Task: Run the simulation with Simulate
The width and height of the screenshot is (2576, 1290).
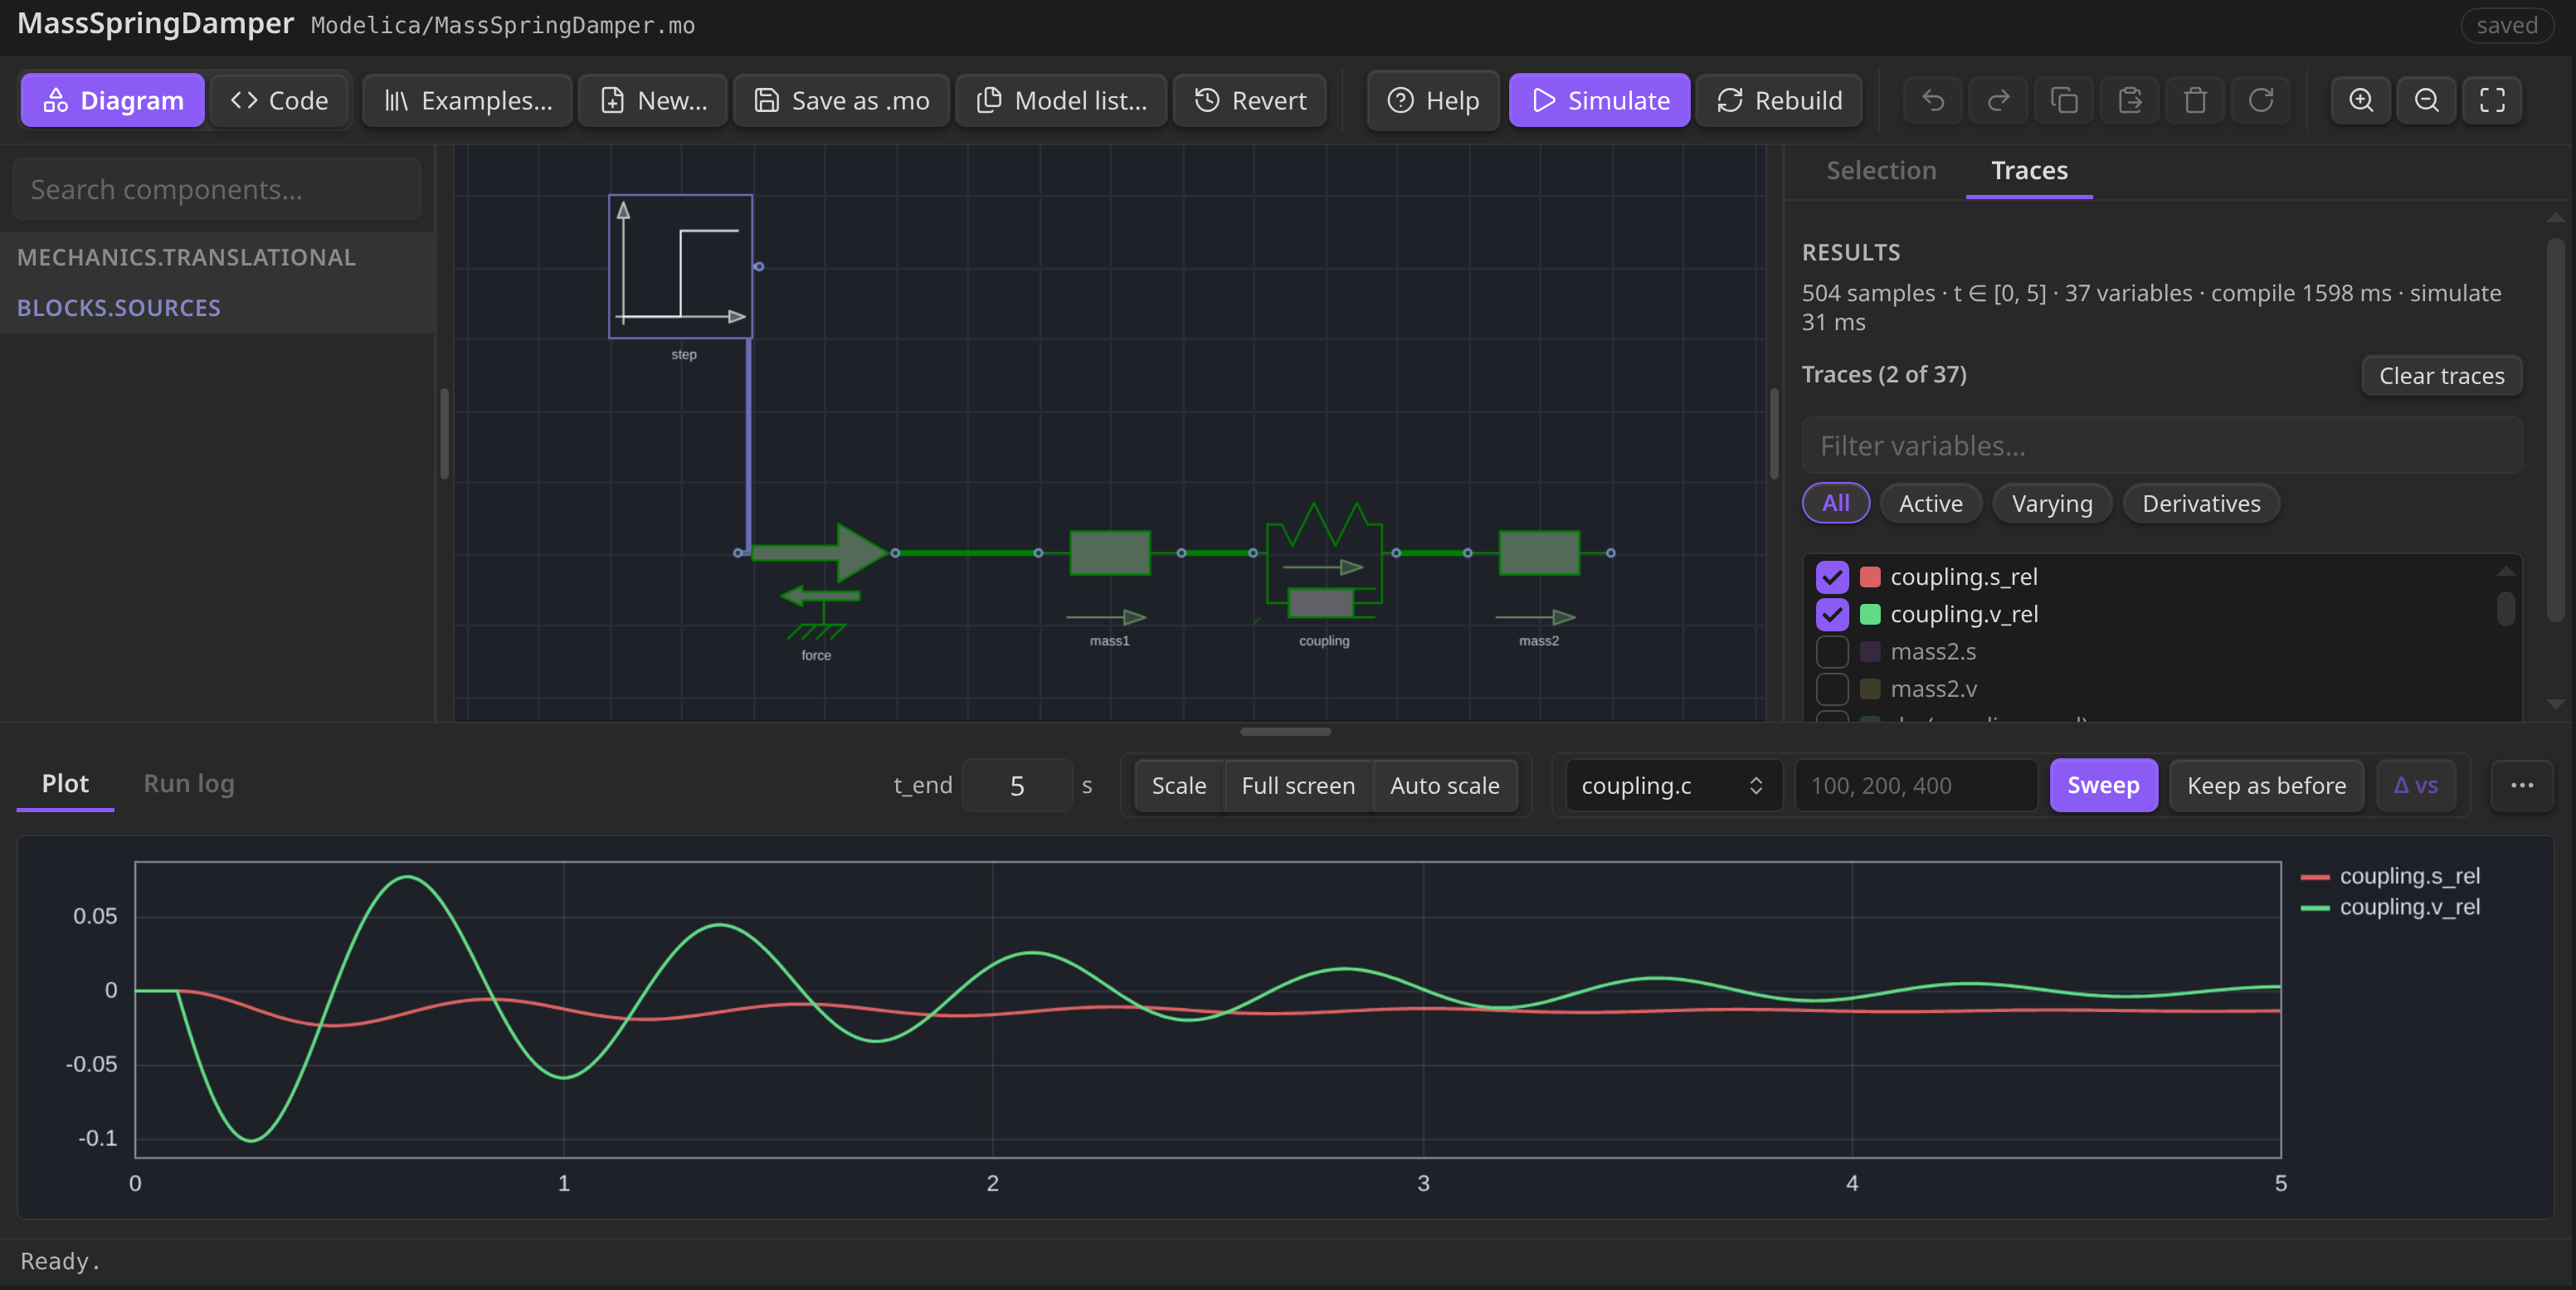Action: (x=1599, y=100)
